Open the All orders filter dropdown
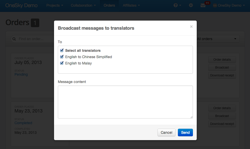The height and width of the screenshot is (149, 250). (218, 39)
